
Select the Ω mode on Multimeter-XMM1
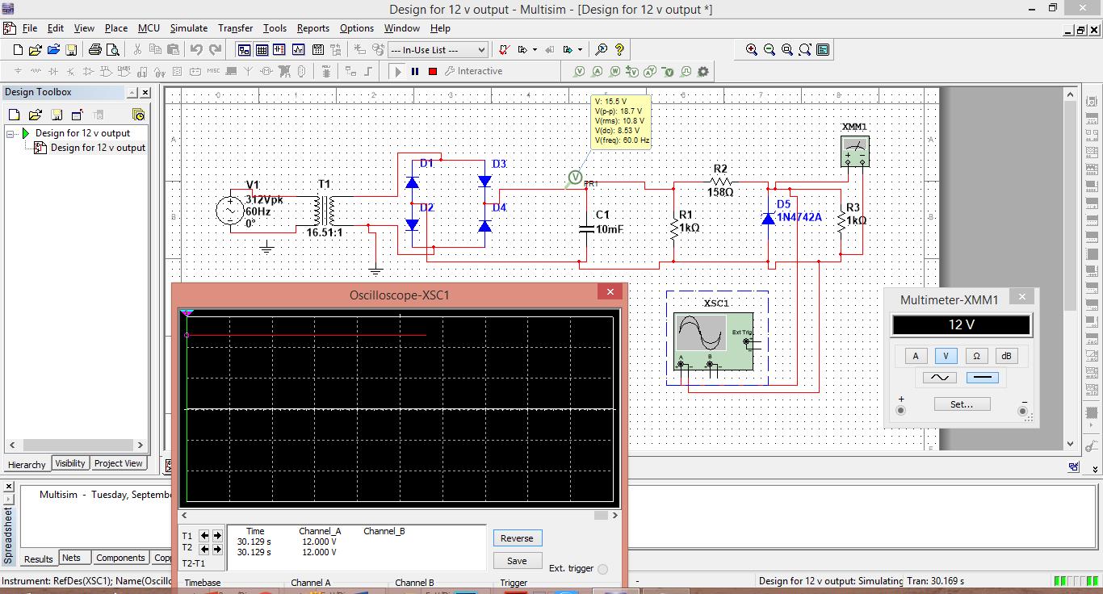coord(975,356)
